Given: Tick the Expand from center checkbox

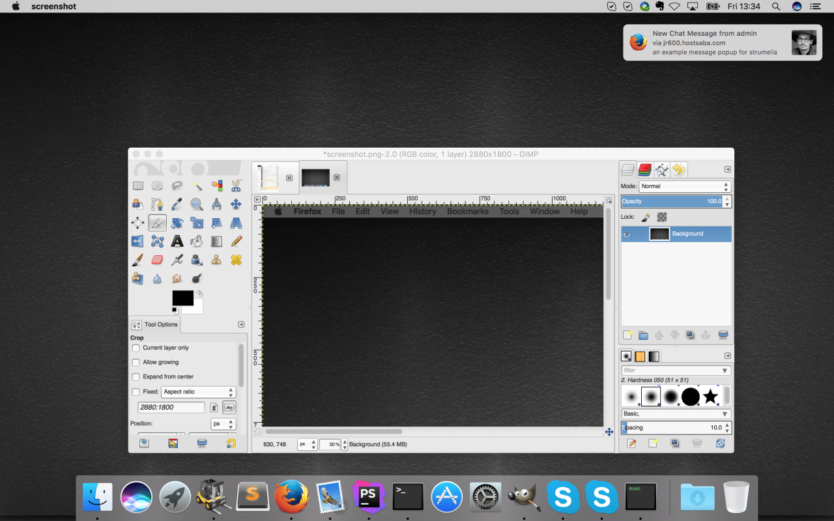Looking at the screenshot, I should coord(136,377).
